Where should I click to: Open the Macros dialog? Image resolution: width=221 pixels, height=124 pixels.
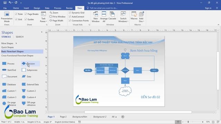click(134, 16)
